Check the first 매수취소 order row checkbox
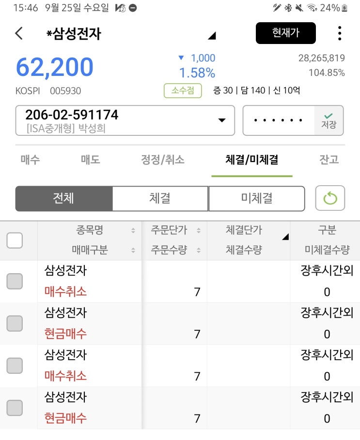 15,281
